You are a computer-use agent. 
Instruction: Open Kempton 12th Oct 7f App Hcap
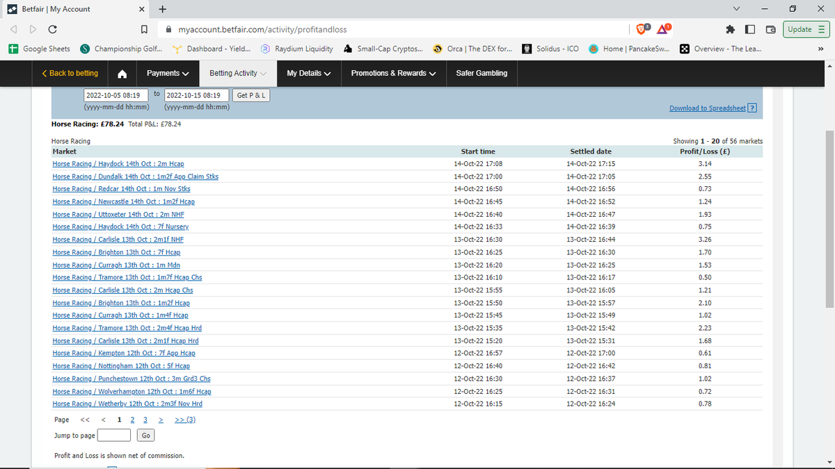(x=124, y=353)
